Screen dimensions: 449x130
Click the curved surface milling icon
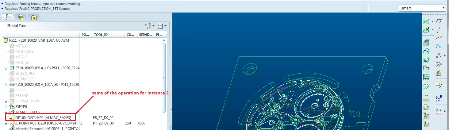pos(426,51)
